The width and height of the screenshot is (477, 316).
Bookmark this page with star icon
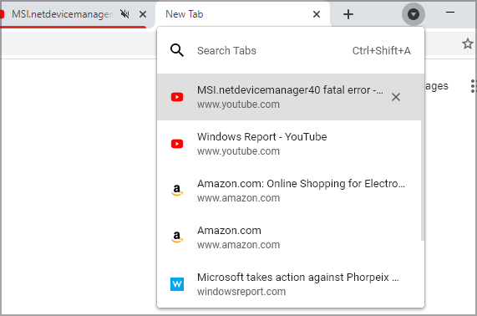(468, 43)
